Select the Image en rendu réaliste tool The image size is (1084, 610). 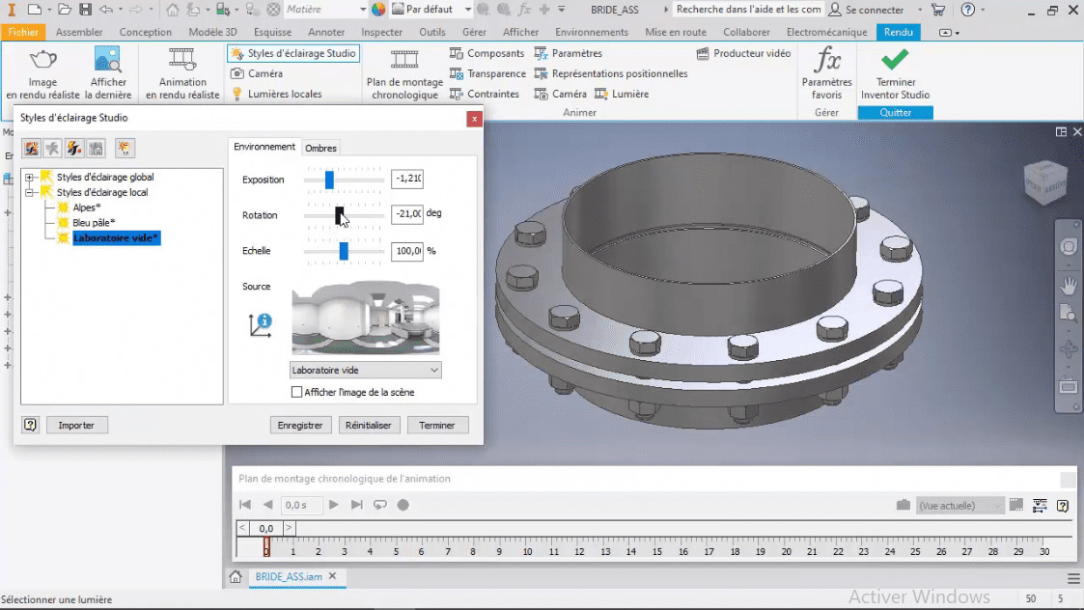pyautogui.click(x=42, y=72)
